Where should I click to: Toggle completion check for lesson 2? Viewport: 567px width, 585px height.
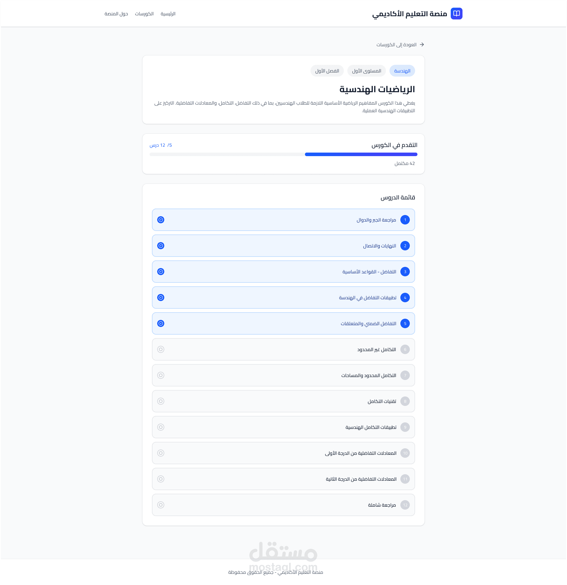161,246
